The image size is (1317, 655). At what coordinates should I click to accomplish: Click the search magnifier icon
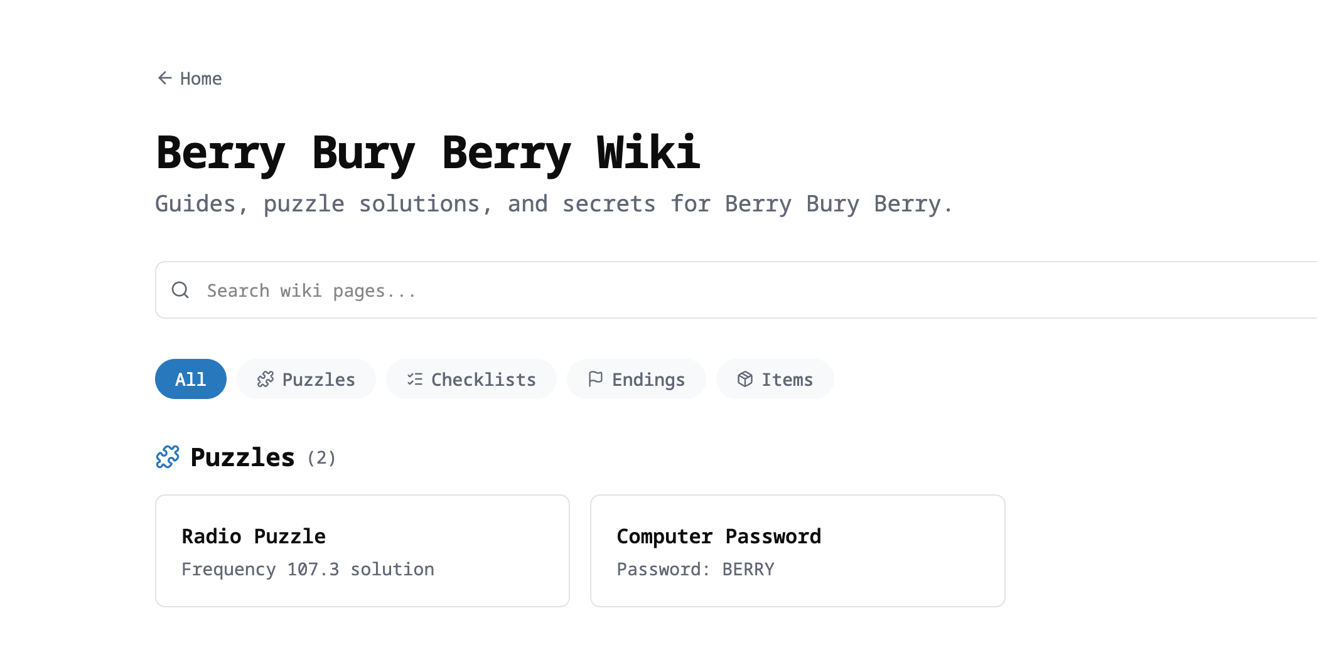click(x=180, y=290)
